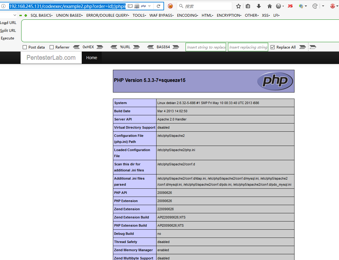The image size is (339, 260).
Task: Click the red circular extension icon
Action: pos(333,6)
